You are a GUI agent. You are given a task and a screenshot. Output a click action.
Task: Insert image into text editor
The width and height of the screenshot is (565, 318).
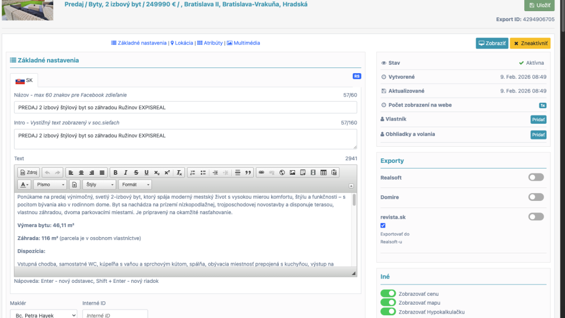[293, 173]
